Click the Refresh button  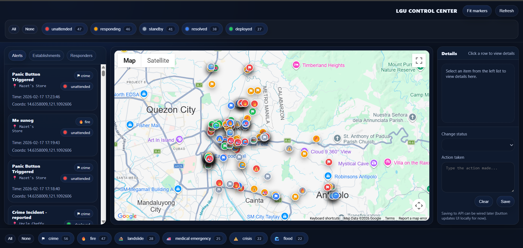(506, 11)
